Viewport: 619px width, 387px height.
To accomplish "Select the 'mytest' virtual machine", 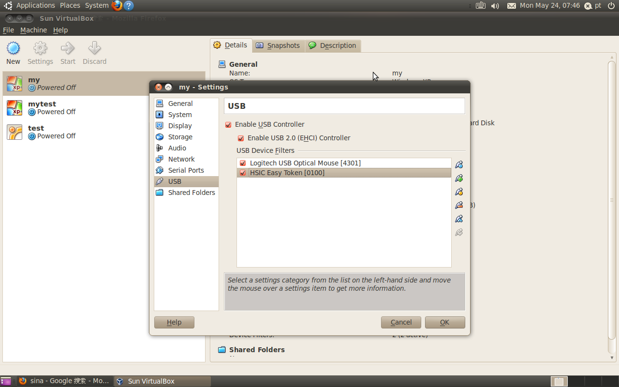I will tap(104, 108).
